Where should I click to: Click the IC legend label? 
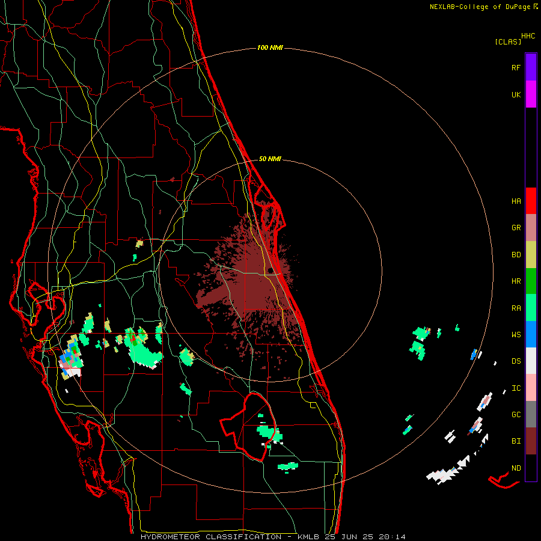[x=516, y=388]
